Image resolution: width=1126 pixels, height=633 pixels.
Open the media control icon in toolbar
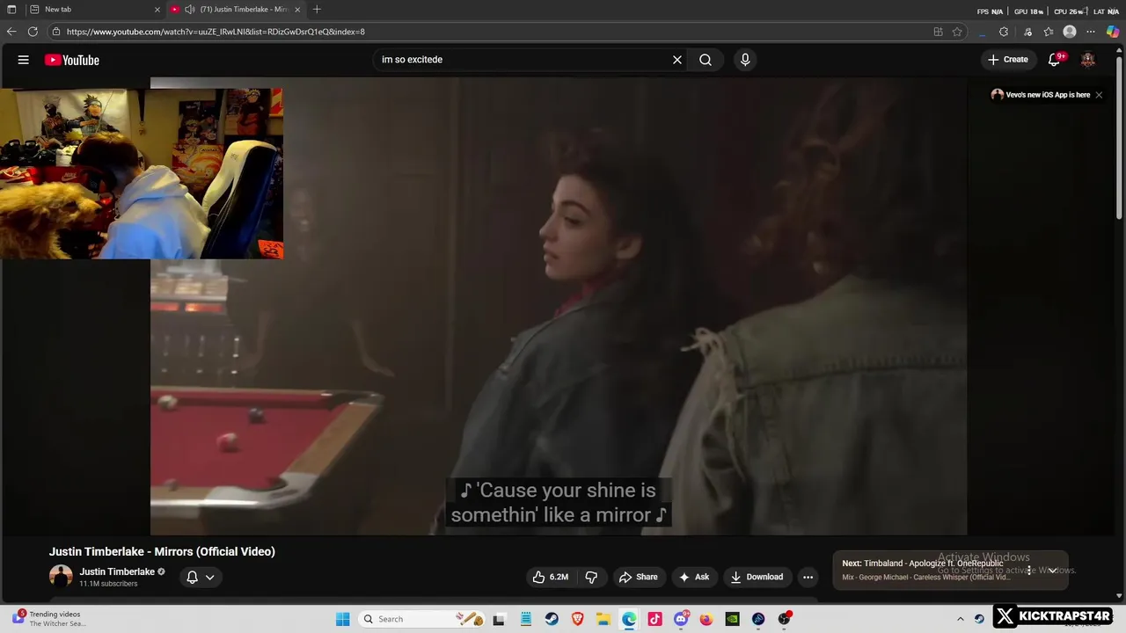pos(1027,32)
